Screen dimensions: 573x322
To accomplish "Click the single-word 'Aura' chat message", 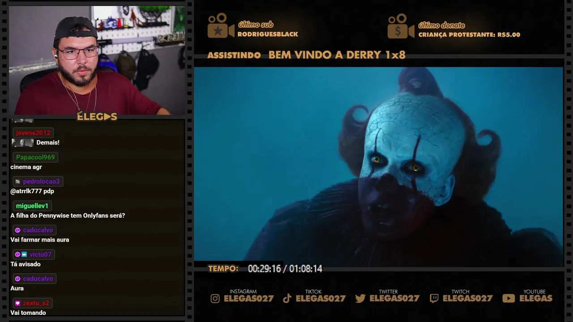I will (x=17, y=288).
